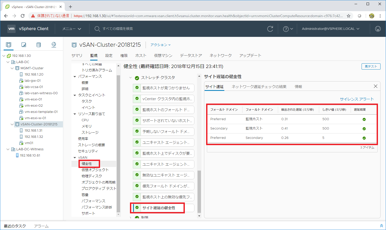Open the メニュー dropdown

[72, 29]
